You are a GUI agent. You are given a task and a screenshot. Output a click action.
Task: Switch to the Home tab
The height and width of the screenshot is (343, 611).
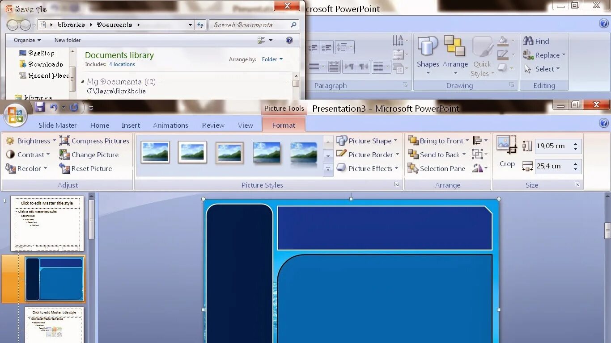click(x=100, y=125)
